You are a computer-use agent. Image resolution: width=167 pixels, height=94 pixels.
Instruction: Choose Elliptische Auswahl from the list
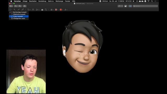[19, 14]
